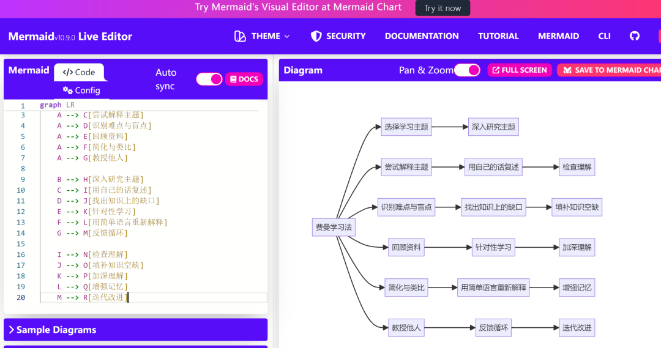Open the DOCUMENTATION page

coord(422,36)
